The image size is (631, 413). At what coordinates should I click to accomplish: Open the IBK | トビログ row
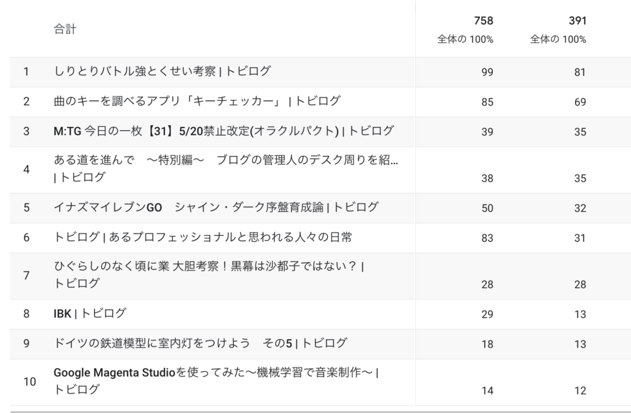point(90,314)
